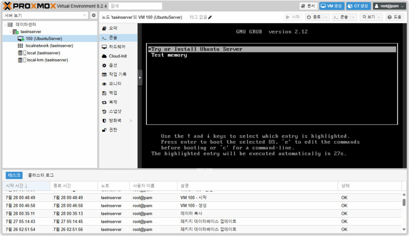Open the summary (요약) menu
The image size is (409, 236).
click(x=118, y=28)
